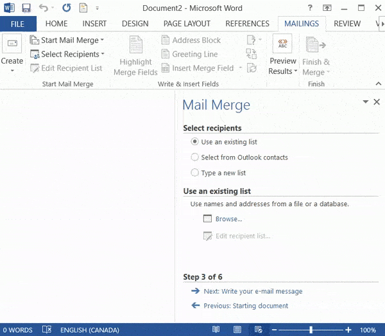This screenshot has height=336, width=385.
Task: Go to Next: Write your e-mail message
Action: 253,291
